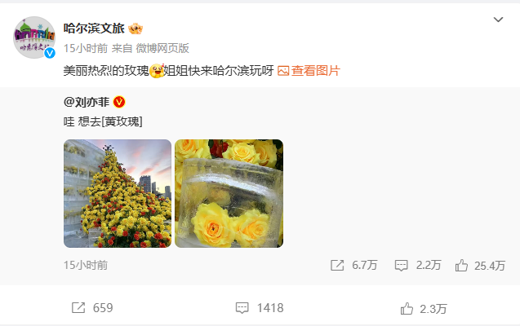Click the repost icon showing 659
The height and width of the screenshot is (326, 520).
[x=78, y=308]
